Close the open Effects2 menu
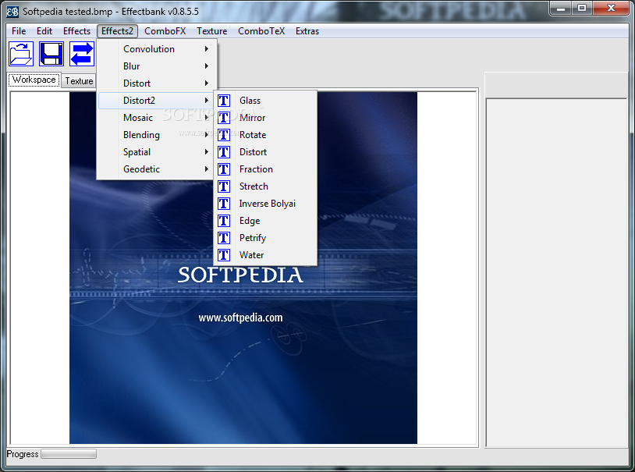The image size is (635, 472). coord(117,31)
